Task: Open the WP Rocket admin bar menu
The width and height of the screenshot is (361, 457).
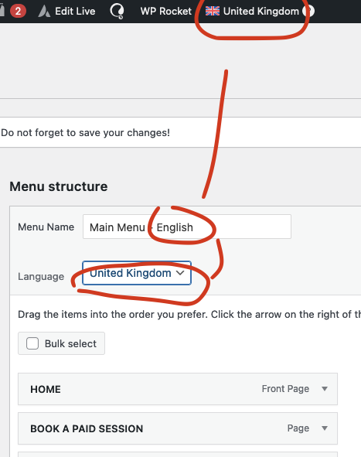Action: (x=165, y=12)
